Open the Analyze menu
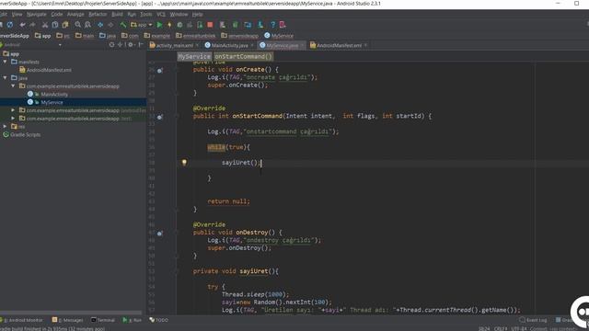 click(75, 15)
